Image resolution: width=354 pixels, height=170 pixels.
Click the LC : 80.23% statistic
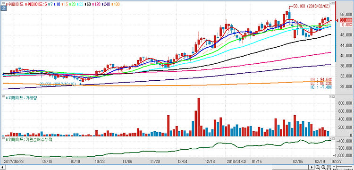coord(322,83)
